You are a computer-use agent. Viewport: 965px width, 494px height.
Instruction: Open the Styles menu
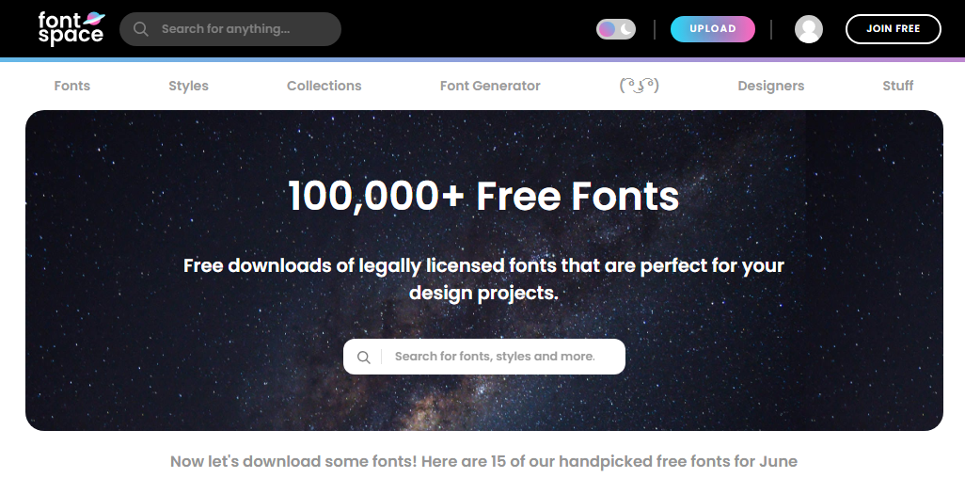(x=188, y=86)
